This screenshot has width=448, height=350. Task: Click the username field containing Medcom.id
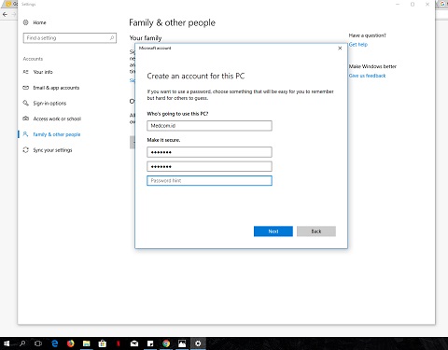pyautogui.click(x=209, y=126)
